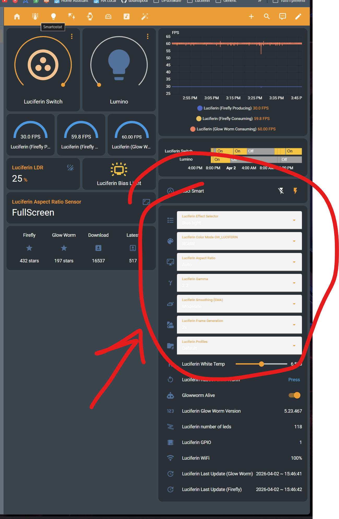The image size is (339, 519).
Task: Expand the Luciferin Frame Generation dropdown
Action: pyautogui.click(x=239, y=325)
